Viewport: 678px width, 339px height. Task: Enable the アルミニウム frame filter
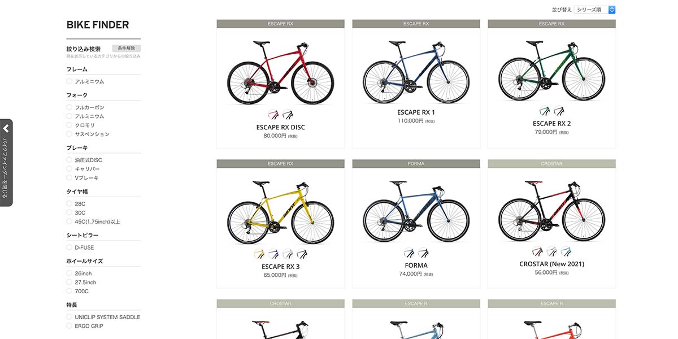coord(85,81)
